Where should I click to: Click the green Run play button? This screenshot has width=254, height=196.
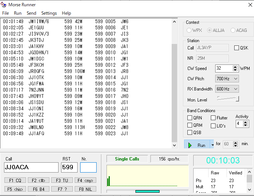point(197,144)
